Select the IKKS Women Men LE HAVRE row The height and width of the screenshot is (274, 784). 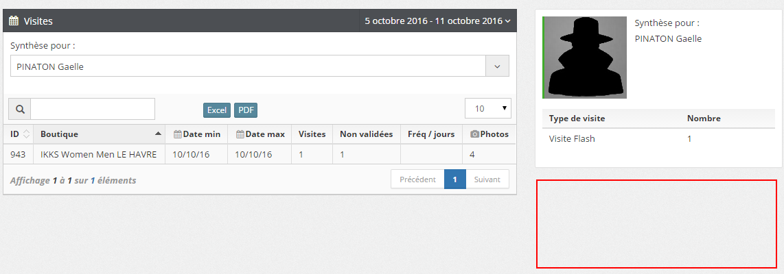click(x=98, y=155)
